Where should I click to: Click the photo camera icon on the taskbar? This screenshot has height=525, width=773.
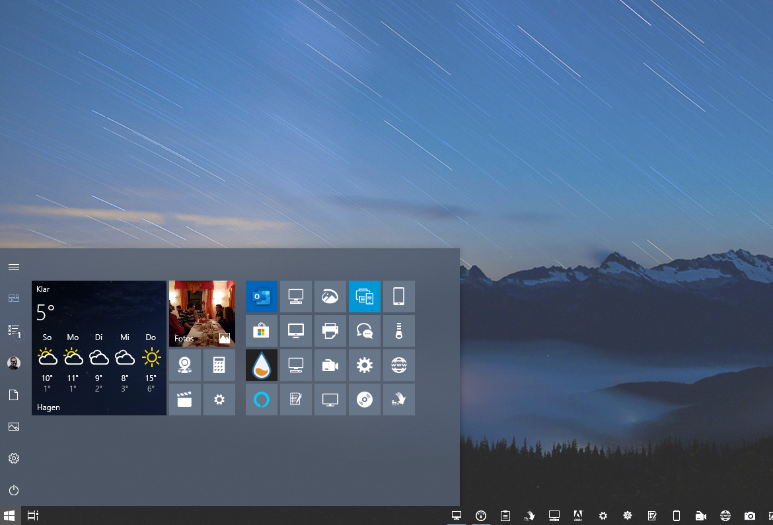[x=749, y=516]
